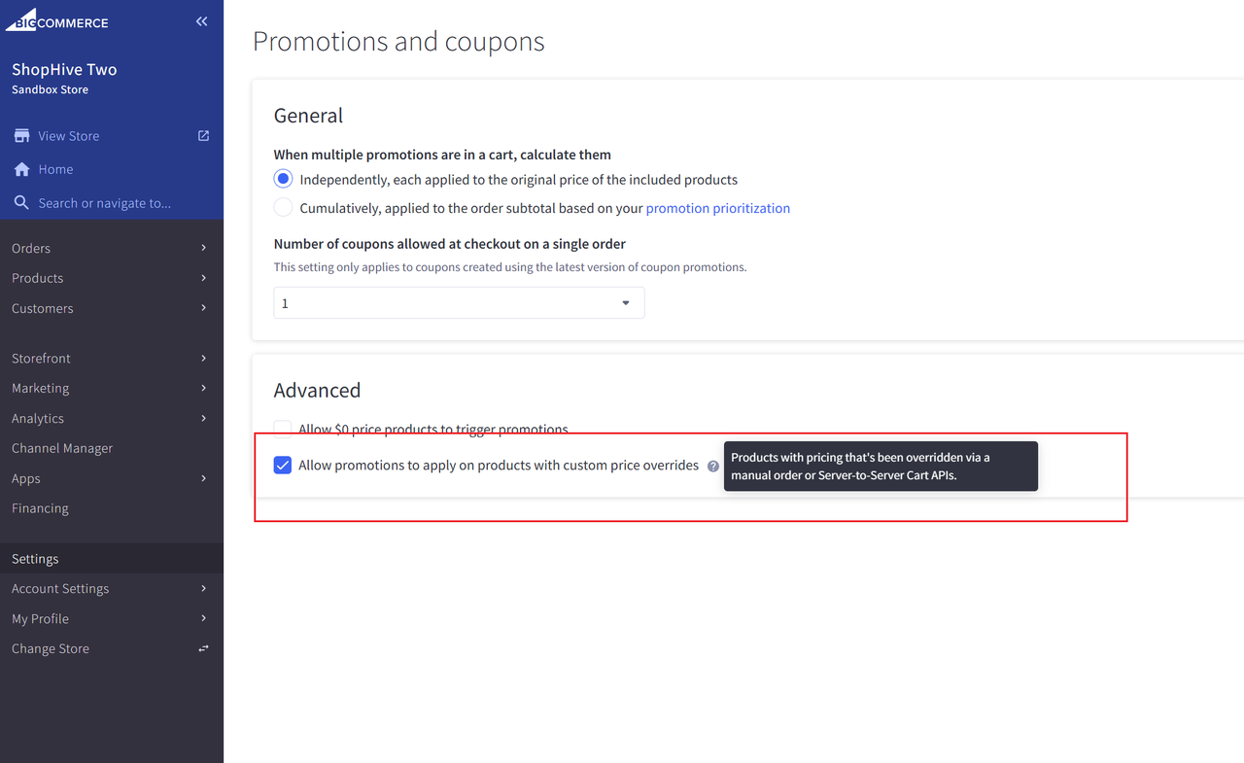Click Change Store swap arrows icon
Viewport: 1244px width, 763px height.
203,648
